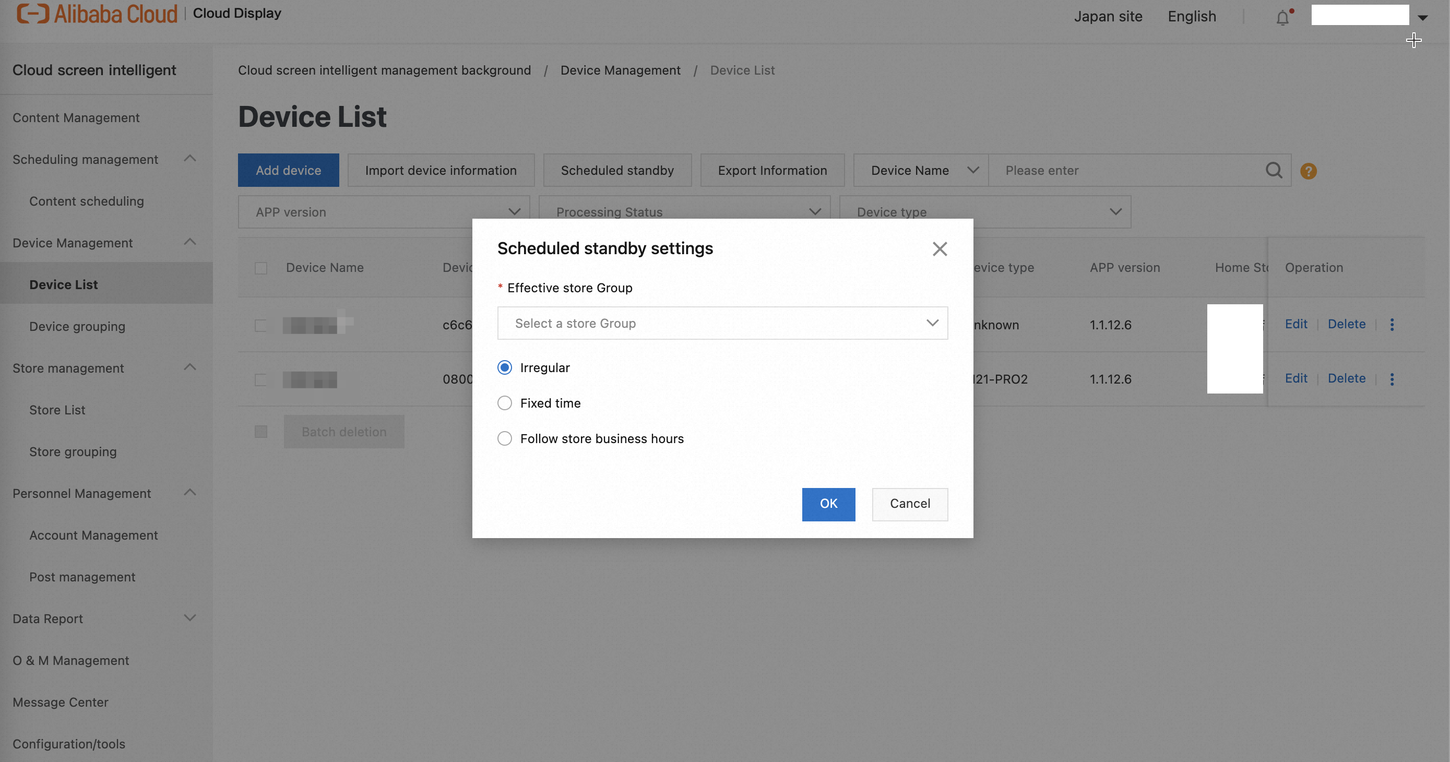Open Store List in sidebar
The width and height of the screenshot is (1450, 762).
(57, 410)
